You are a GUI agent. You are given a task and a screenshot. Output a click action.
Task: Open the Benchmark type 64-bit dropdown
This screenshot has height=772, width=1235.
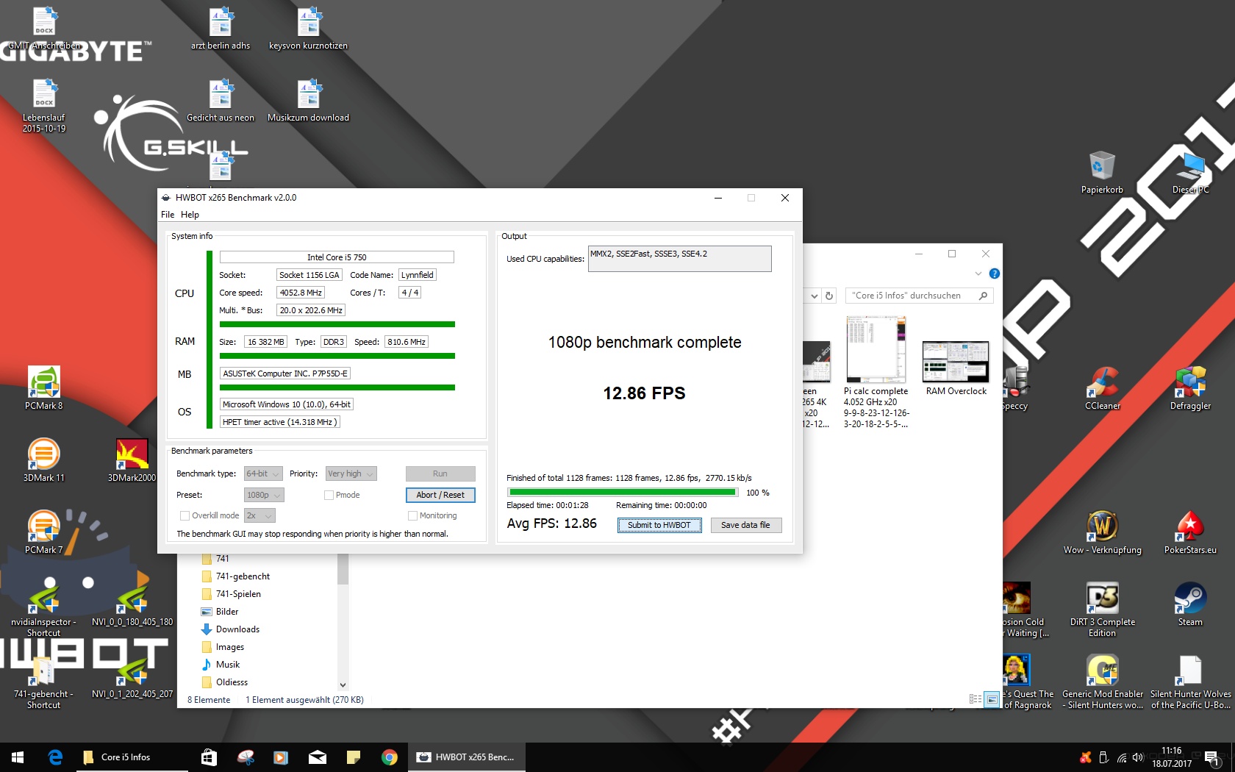pos(263,473)
